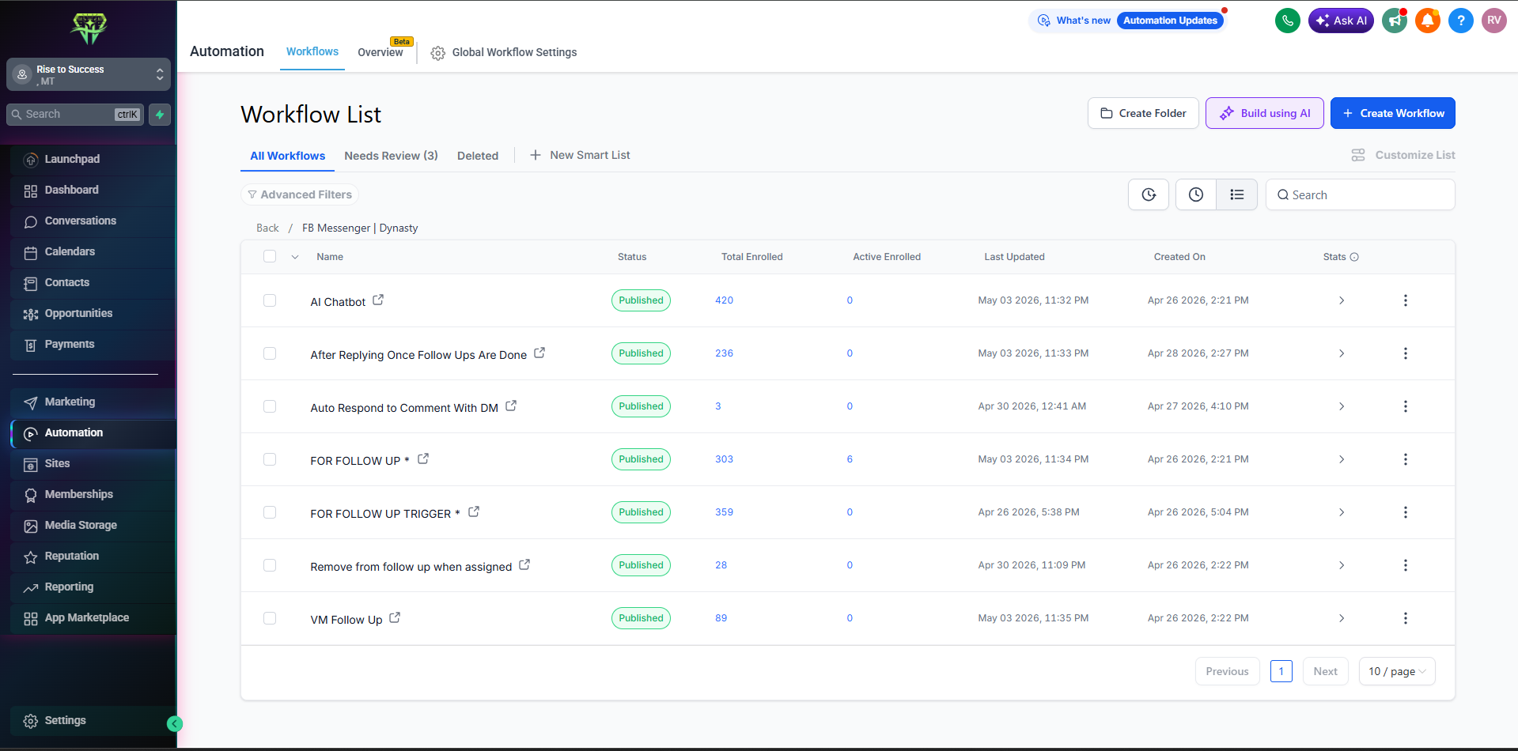This screenshot has width=1518, height=751.
Task: Click the green phone dialer icon
Action: point(1288,21)
